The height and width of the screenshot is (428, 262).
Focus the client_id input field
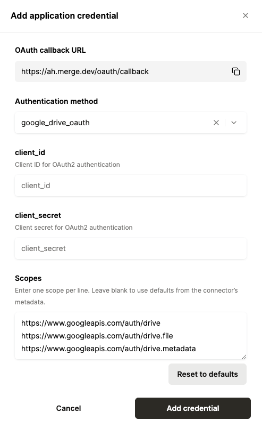(131, 185)
